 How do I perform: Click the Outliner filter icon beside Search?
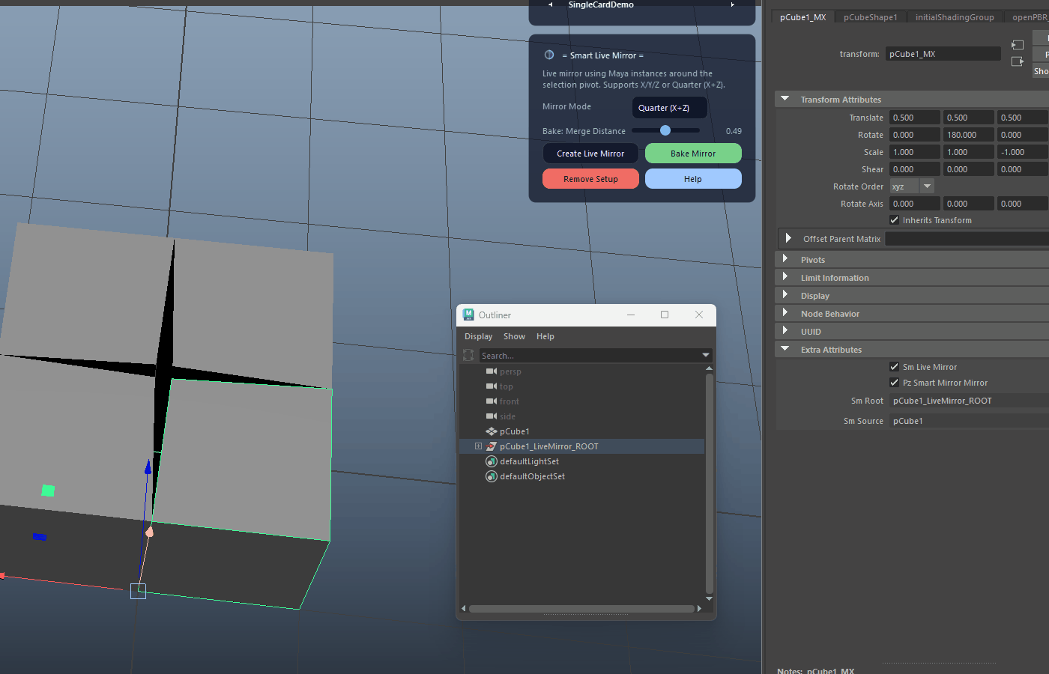(468, 355)
